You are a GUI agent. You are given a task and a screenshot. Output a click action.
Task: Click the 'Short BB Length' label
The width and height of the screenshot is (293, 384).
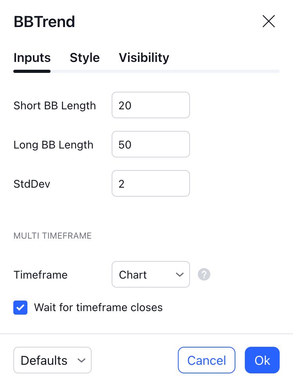pyautogui.click(x=55, y=106)
